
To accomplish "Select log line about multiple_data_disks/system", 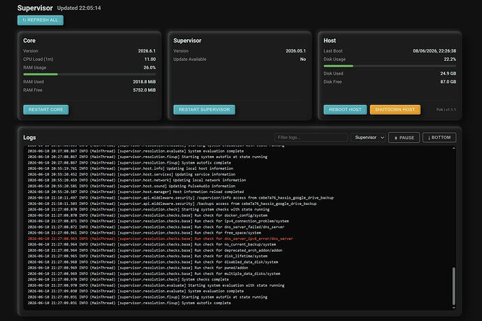I will pos(154,273).
